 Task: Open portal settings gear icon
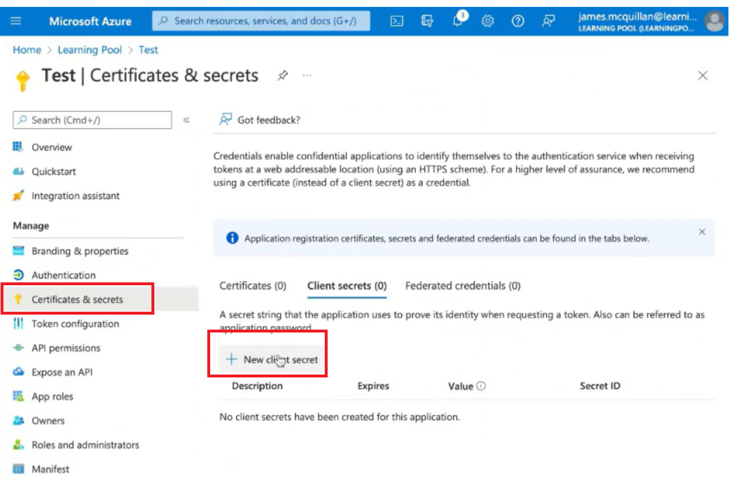[x=488, y=21]
